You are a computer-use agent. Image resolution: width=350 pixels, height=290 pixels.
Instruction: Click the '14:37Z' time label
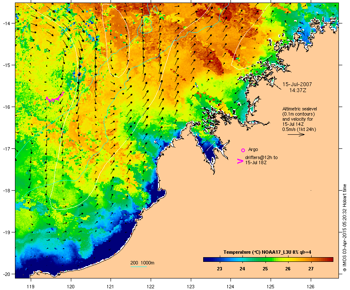(x=298, y=90)
